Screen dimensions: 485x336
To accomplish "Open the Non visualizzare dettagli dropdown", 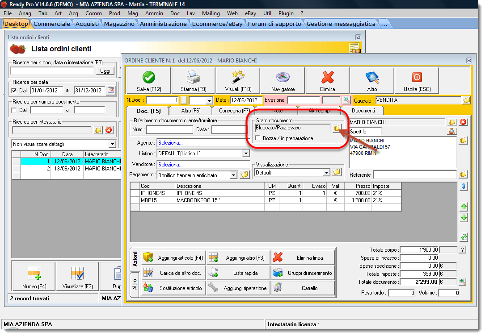I will point(111,144).
